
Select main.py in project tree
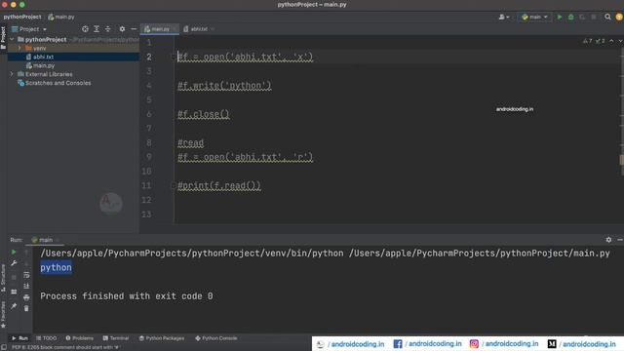pos(40,65)
